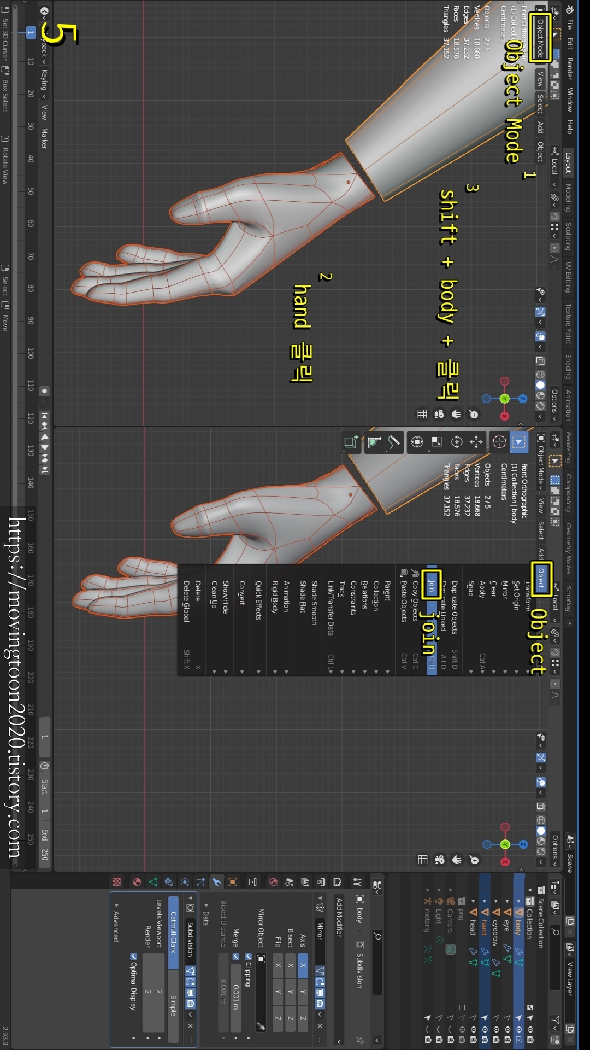The height and width of the screenshot is (1050, 590).
Task: Click the Blender logo menu icon
Action: click(569, 9)
